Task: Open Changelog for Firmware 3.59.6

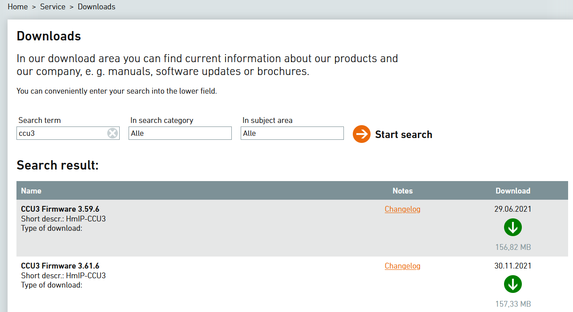Action: click(x=403, y=209)
